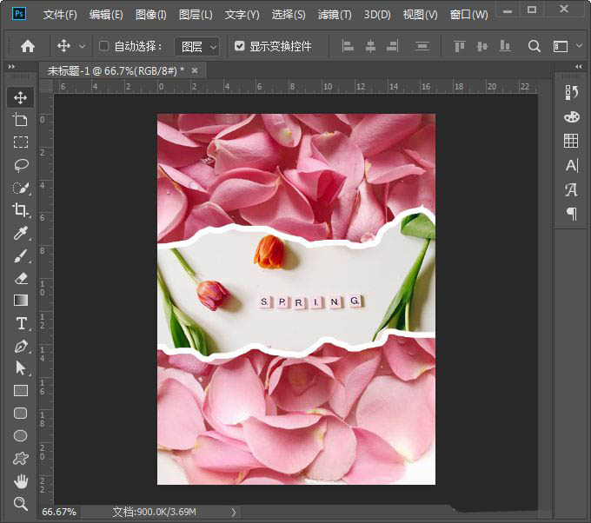The image size is (591, 523).
Task: Select the Eyedropper tool
Action: click(20, 233)
